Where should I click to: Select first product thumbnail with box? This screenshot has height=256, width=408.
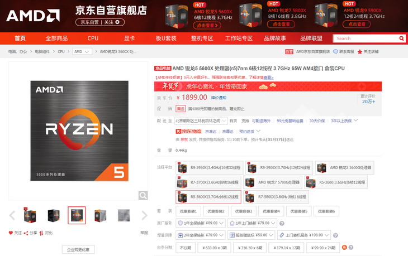coord(30,215)
